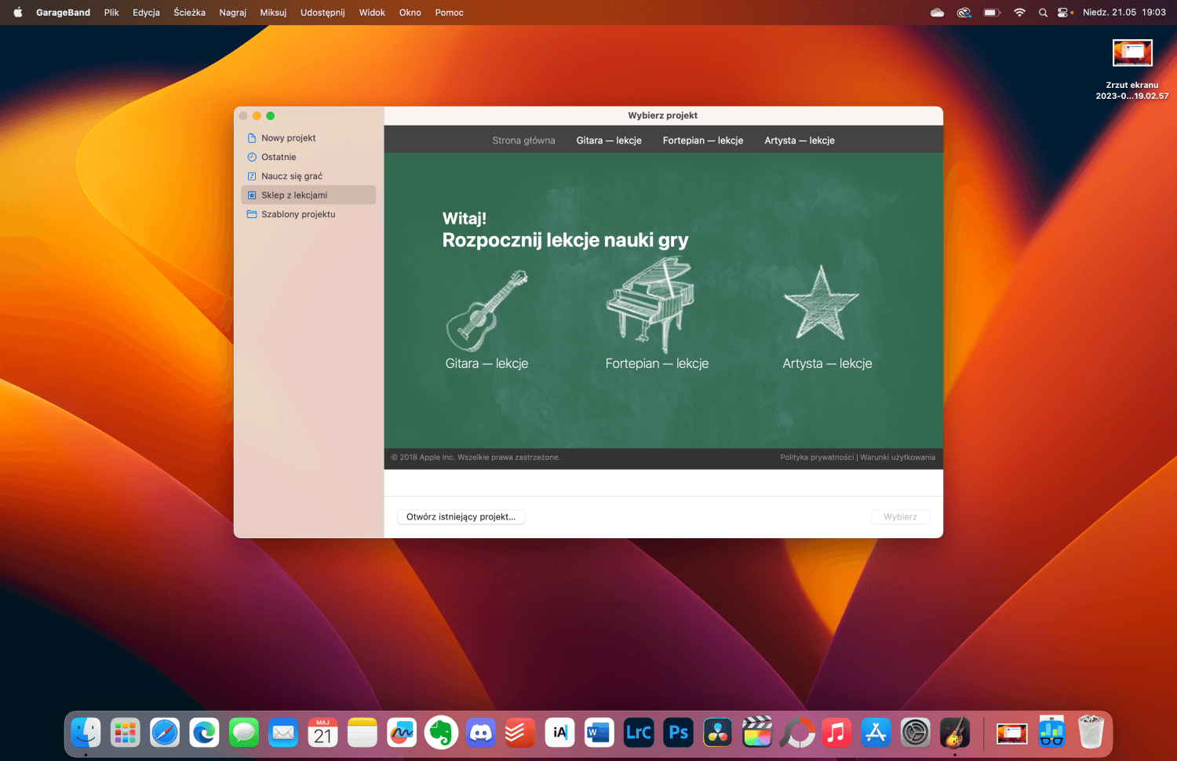
Task: Click the grand piano lessons icon
Action: click(x=650, y=306)
